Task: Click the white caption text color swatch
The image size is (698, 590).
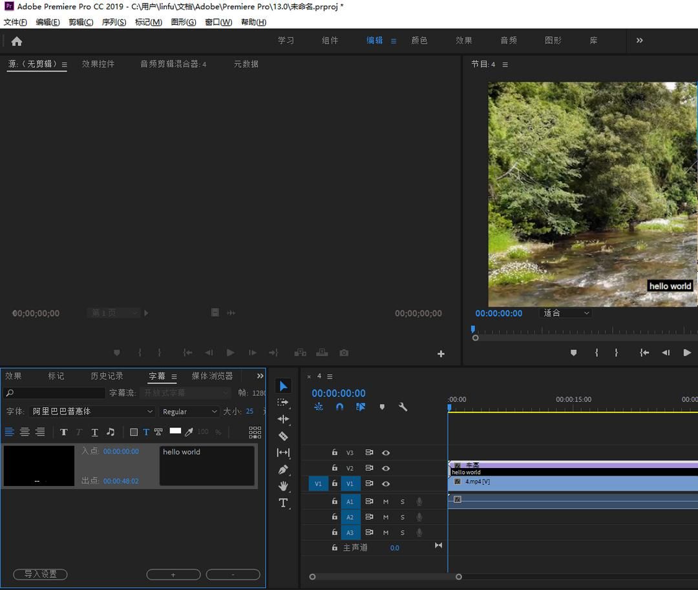Action: [x=175, y=431]
